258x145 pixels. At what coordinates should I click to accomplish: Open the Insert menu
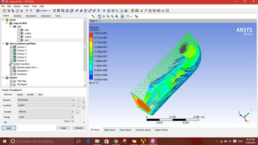pyautogui.click(x=26, y=6)
